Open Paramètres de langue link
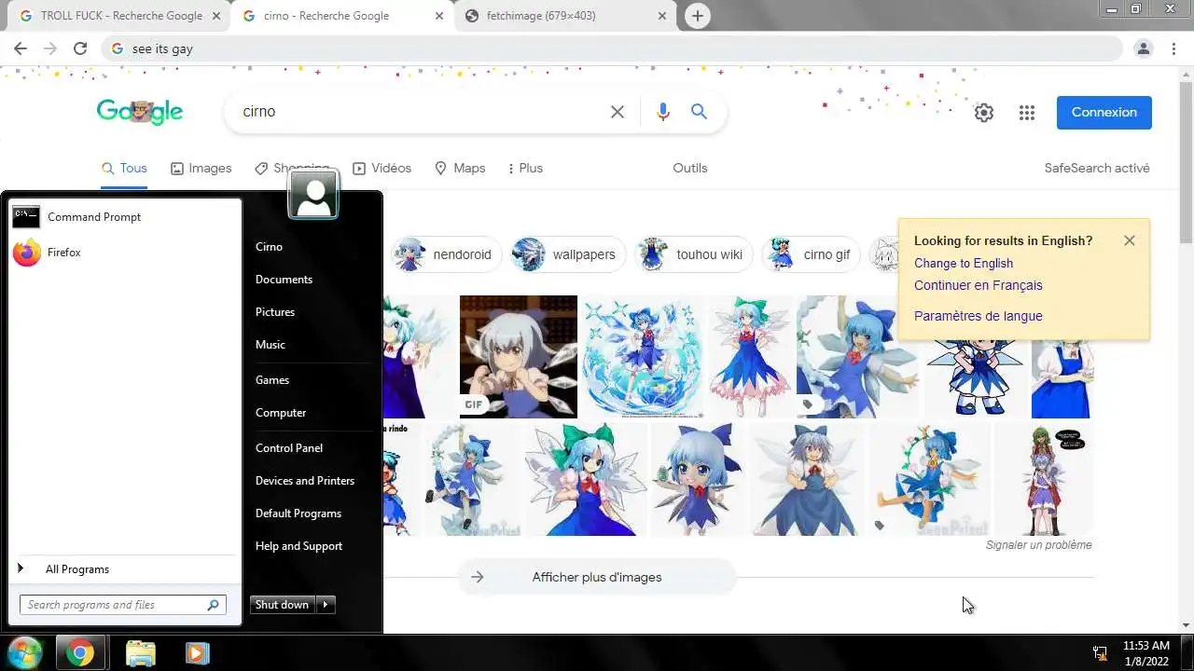Viewport: 1194px width, 671px height. point(979,316)
